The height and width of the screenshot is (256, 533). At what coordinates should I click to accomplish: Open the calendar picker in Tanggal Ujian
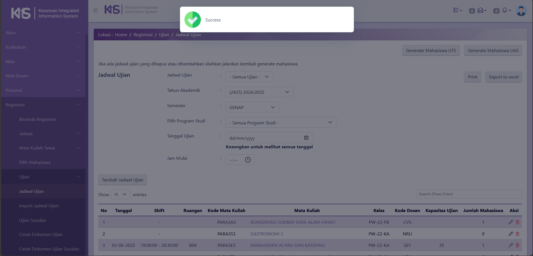click(306, 138)
